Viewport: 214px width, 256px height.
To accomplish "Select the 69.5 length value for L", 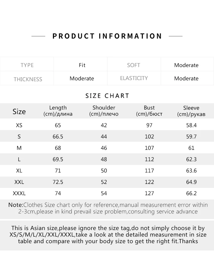I will click(58, 159).
